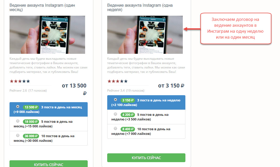The image size is (280, 167).
Task: Click КУПИТЬ СЕЙЧАС under the monthly plan
Action: point(49,164)
